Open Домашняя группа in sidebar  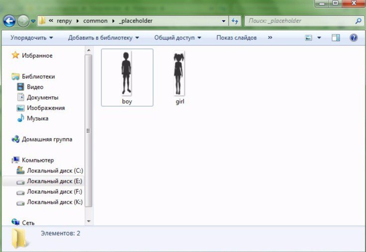[x=47, y=139]
